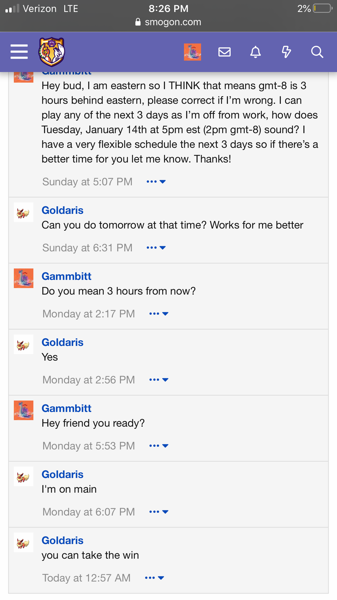This screenshot has height=600, width=337.
Task: Open Goldaris profile from 'Can you do tomorrow' message
Action: coord(62,210)
